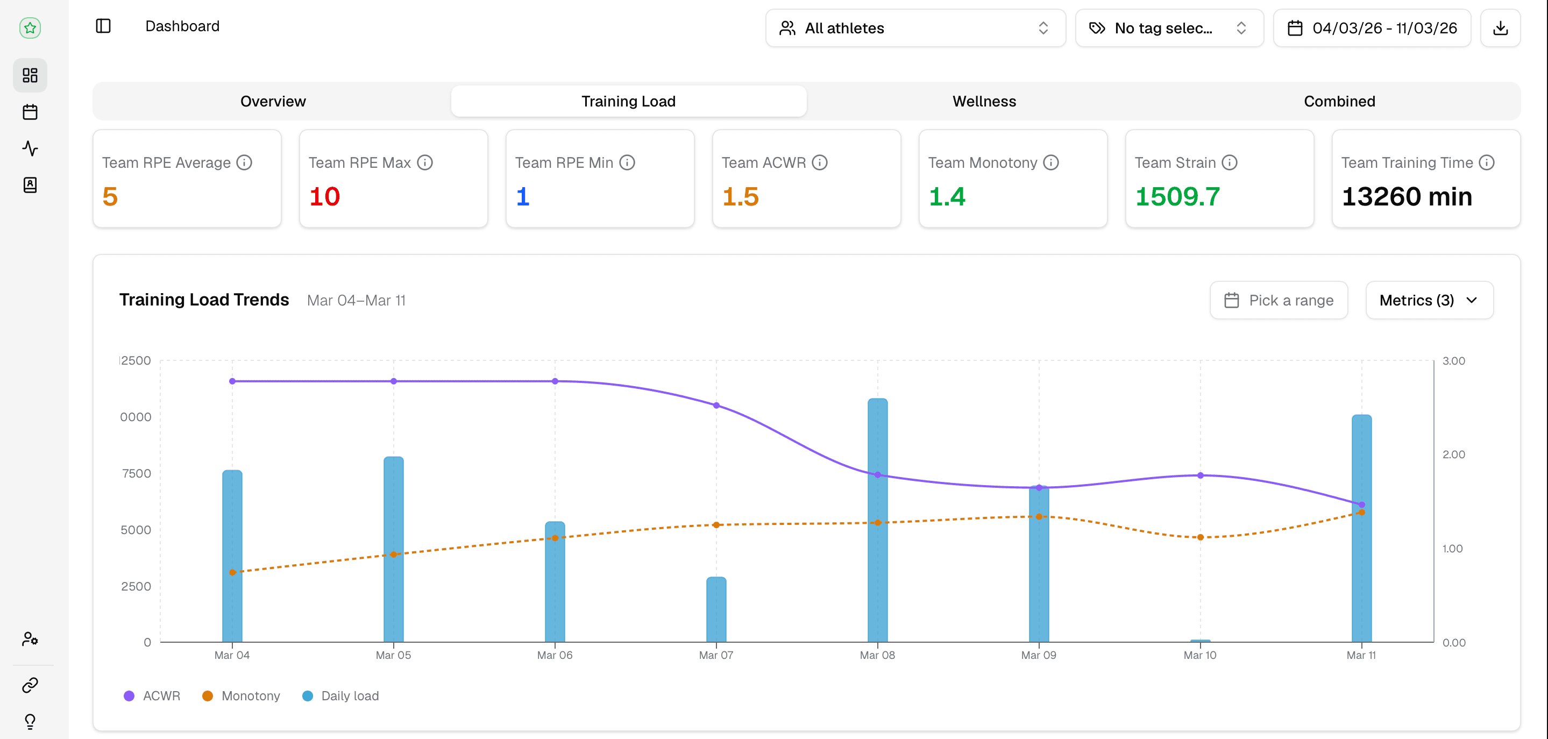Click the Mar 11 daily load bar

point(1361,529)
